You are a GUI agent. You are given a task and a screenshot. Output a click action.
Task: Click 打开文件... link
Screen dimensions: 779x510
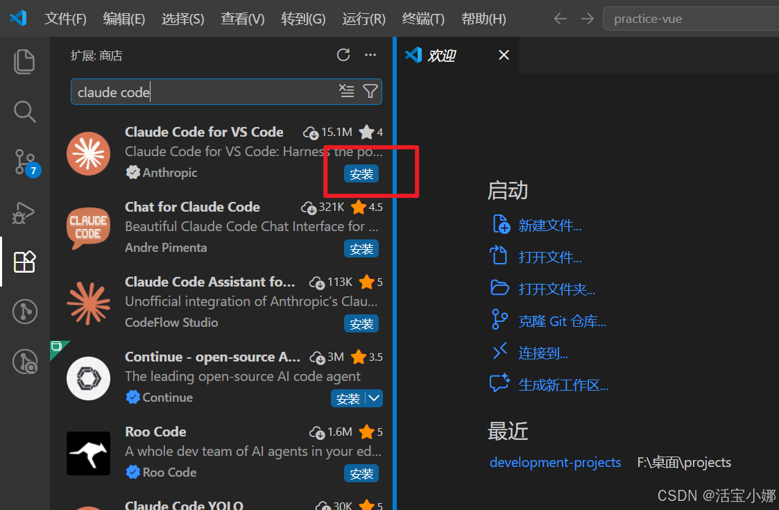[550, 257]
